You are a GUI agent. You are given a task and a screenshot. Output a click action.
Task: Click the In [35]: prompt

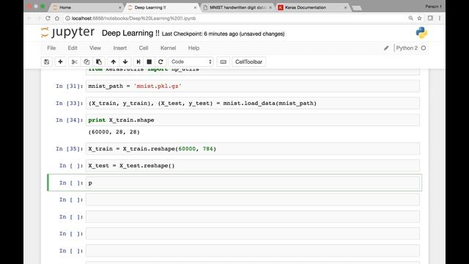(70, 149)
